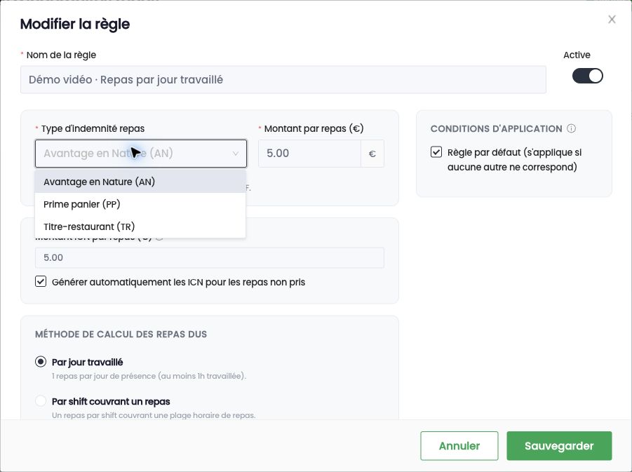Click 'Un repas par shift couvrant' description
This screenshot has height=472, width=632.
[x=154, y=415]
